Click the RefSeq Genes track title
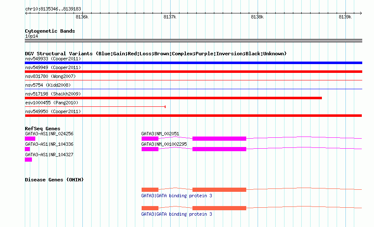The width and height of the screenshot is (374, 227). click(x=42, y=129)
